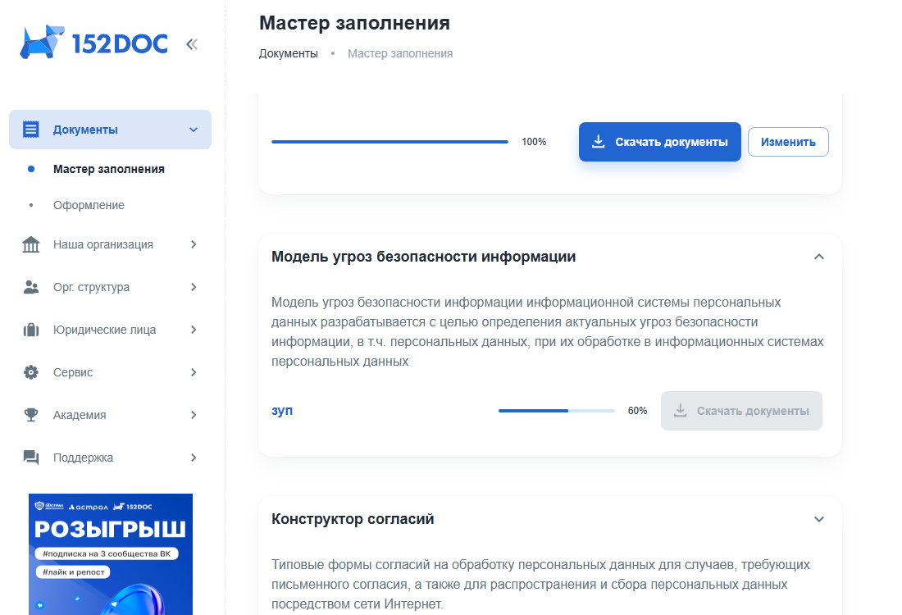Open the Сервис menu

(x=111, y=372)
